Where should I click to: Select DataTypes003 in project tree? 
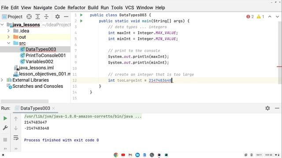41,49
